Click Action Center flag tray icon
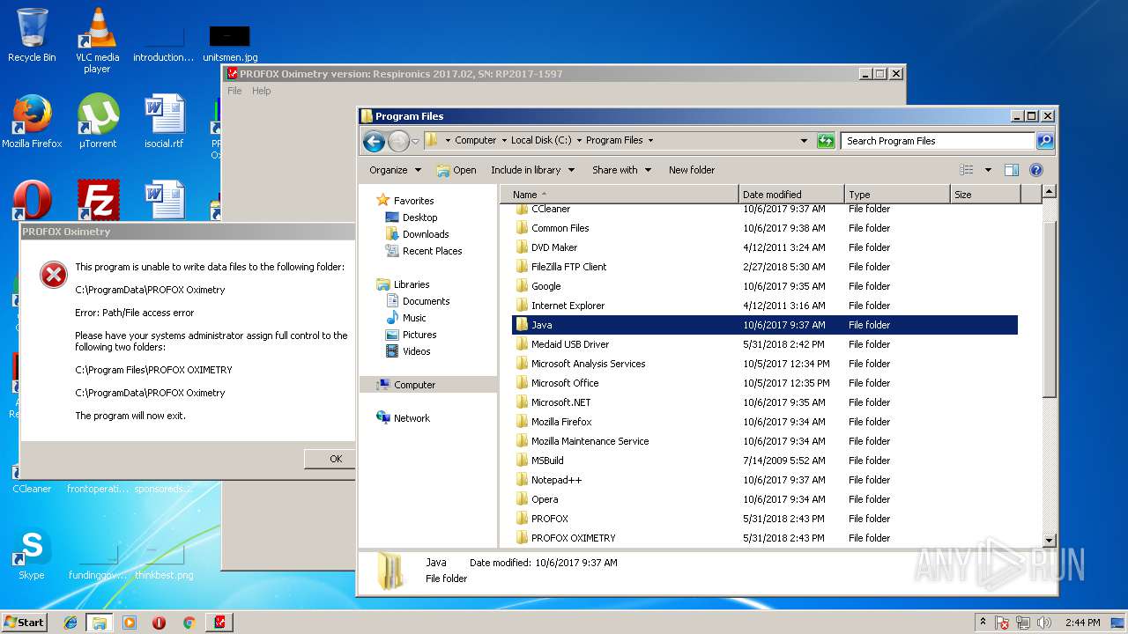The image size is (1128, 634). (1002, 623)
